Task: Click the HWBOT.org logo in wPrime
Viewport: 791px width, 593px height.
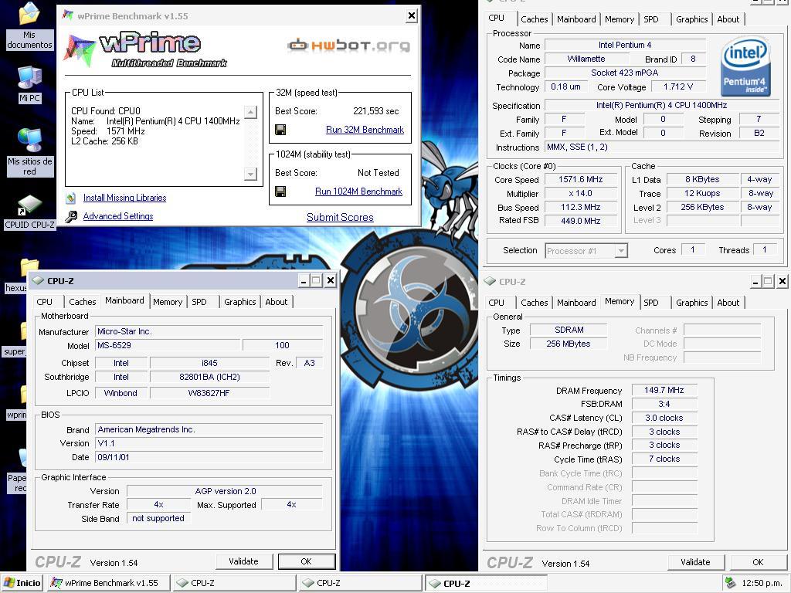Action: tap(348, 46)
